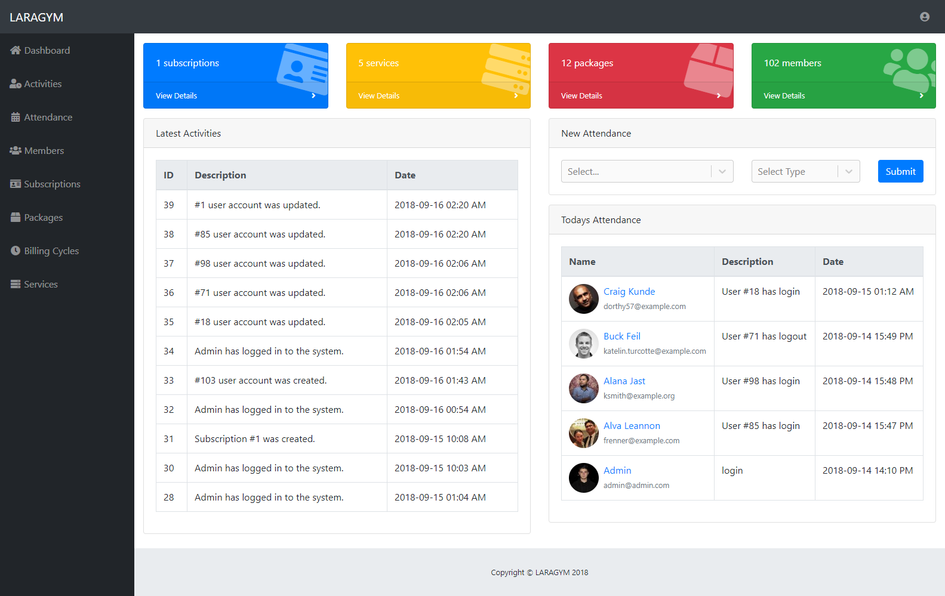
Task: Click the Services server icon in sidebar
Action: [16, 284]
